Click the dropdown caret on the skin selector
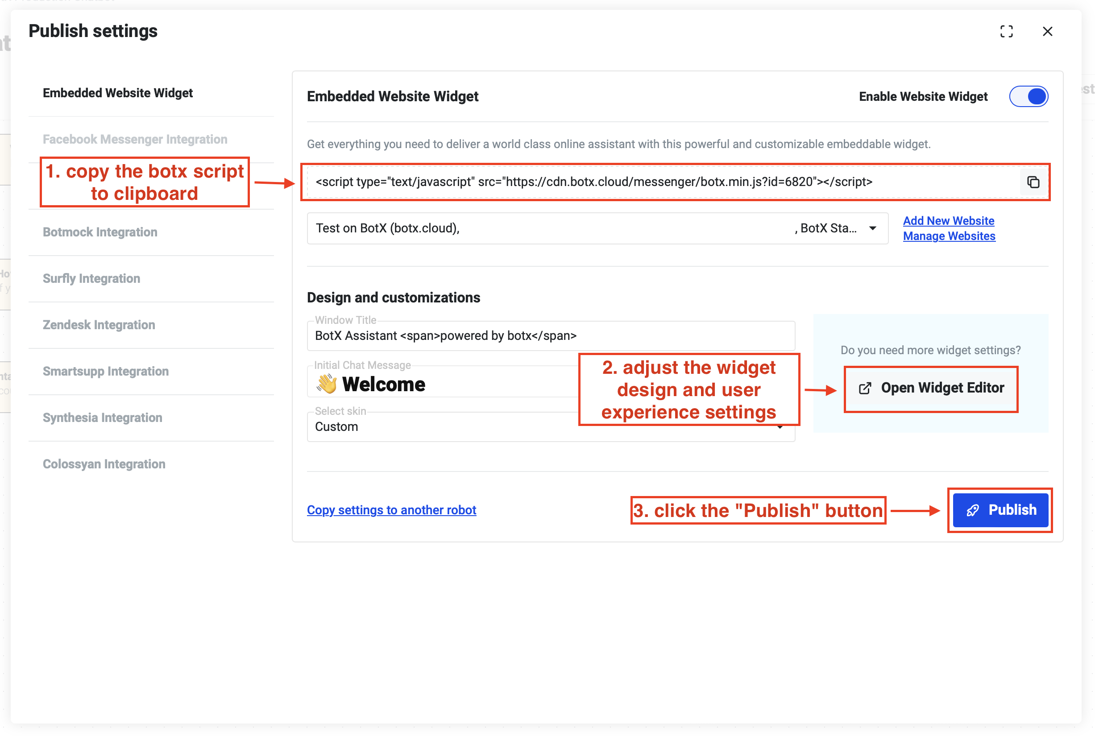This screenshot has height=736, width=1095. coord(780,428)
